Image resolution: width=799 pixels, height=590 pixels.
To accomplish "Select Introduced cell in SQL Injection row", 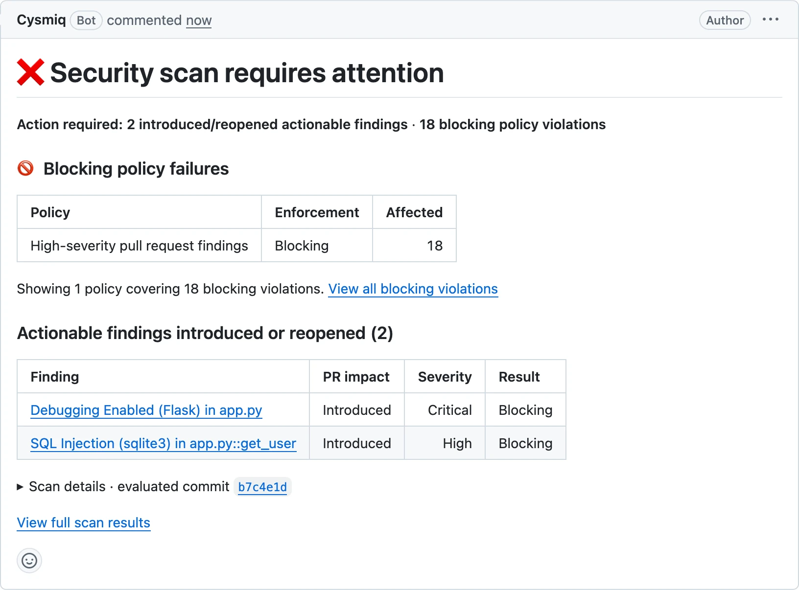I will pyautogui.click(x=357, y=443).
